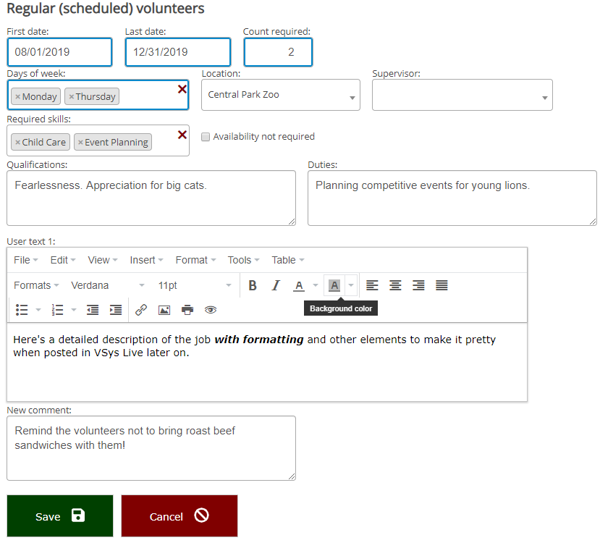Open the Table menu
Viewport: 600px width, 543px height.
pos(287,260)
